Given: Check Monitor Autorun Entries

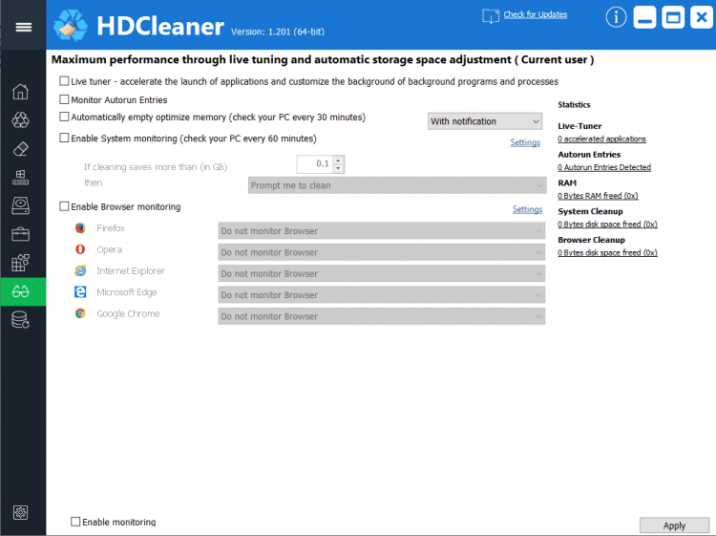Looking at the screenshot, I should pos(64,99).
